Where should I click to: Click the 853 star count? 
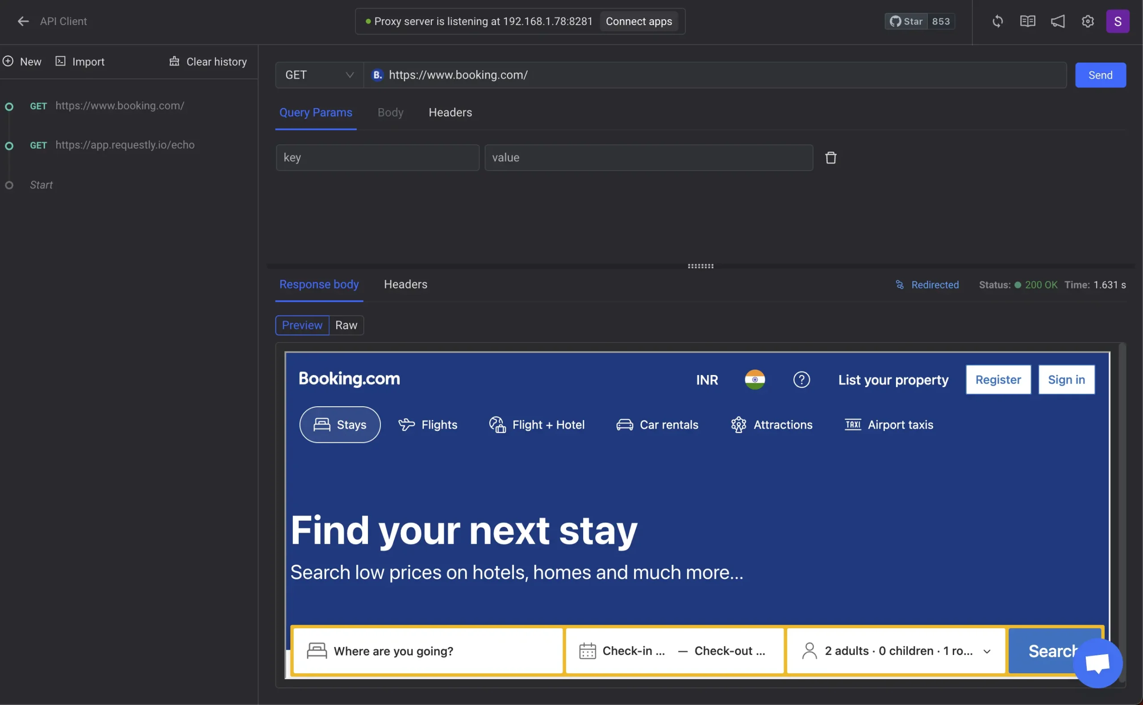[x=941, y=21]
